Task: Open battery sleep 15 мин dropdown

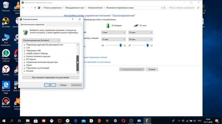Action: point(113,39)
